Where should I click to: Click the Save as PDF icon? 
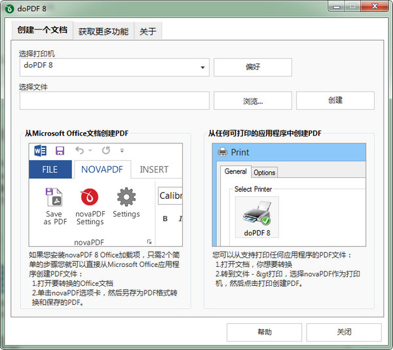click(x=54, y=197)
